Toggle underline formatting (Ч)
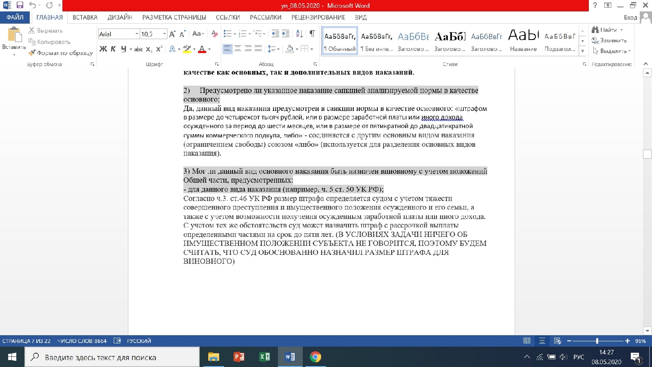The height and width of the screenshot is (367, 652). 123,49
